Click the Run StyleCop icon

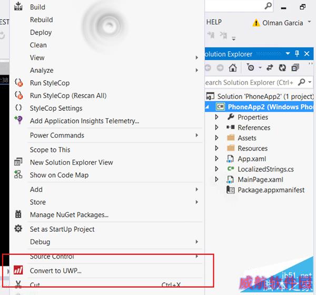tap(19, 82)
